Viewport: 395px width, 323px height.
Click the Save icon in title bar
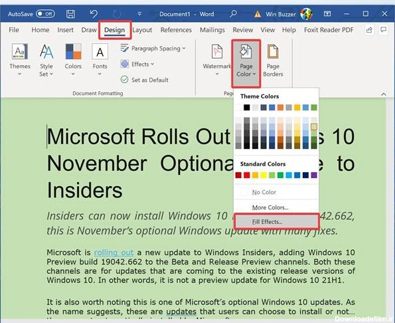pos(70,14)
